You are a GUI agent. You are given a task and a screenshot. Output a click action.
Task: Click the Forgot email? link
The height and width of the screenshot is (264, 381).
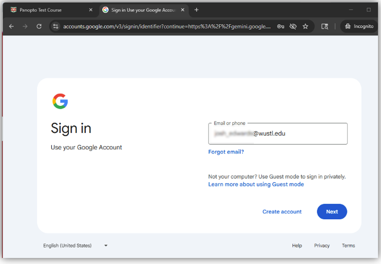click(x=226, y=152)
